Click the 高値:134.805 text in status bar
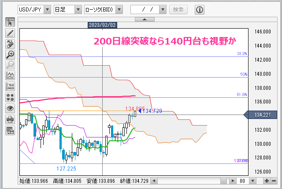282x189 pixels. 67,181
